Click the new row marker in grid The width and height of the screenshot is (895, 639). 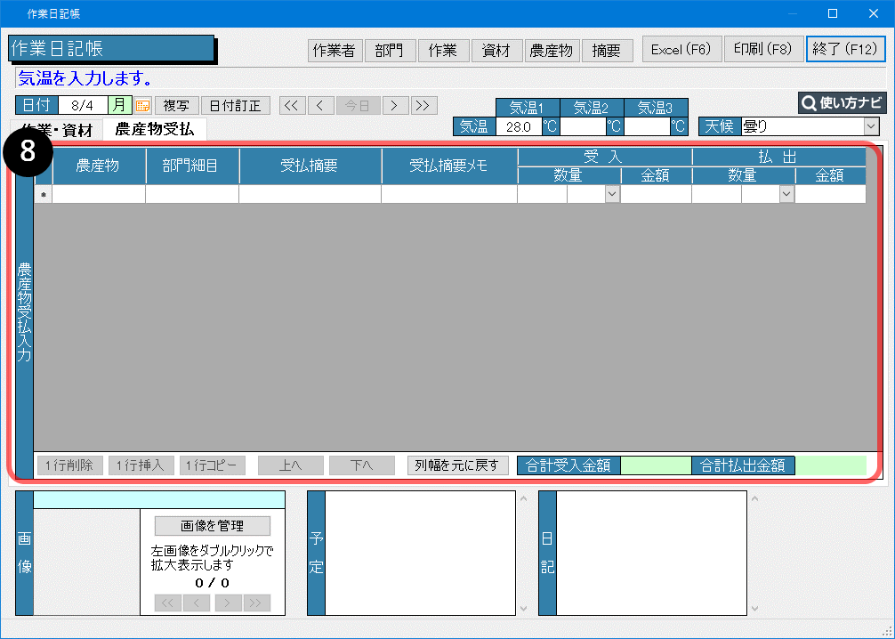[x=43, y=194]
